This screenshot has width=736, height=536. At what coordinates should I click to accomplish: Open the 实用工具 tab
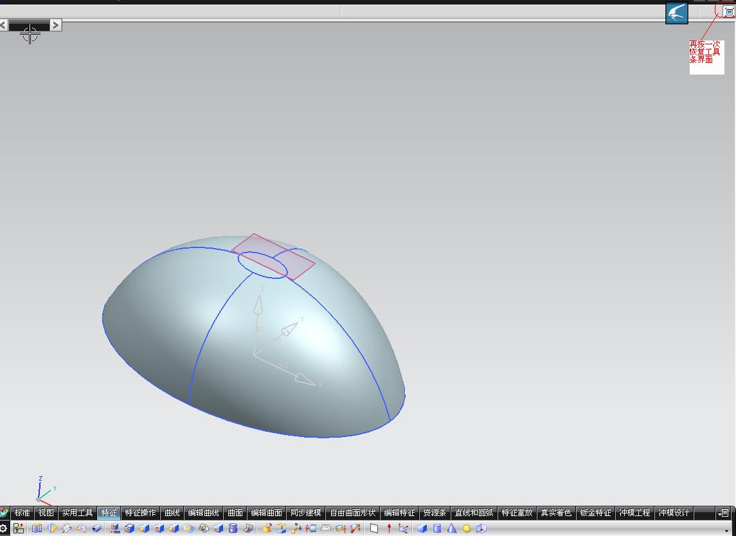point(77,512)
